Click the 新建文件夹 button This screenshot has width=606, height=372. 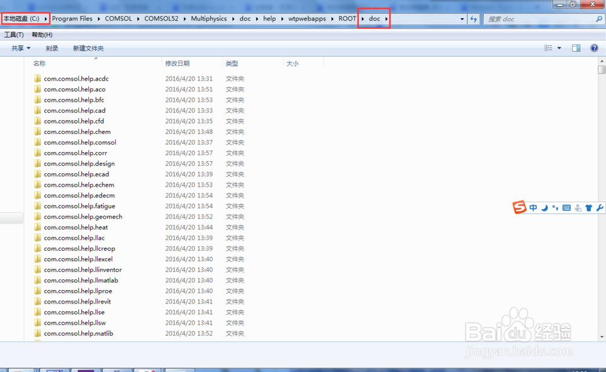88,48
